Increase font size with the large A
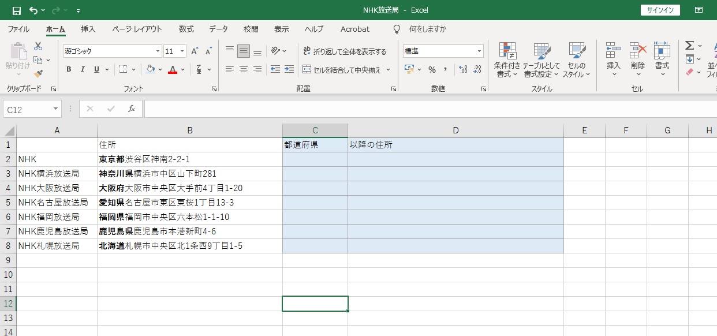The width and height of the screenshot is (717, 336). point(195,51)
